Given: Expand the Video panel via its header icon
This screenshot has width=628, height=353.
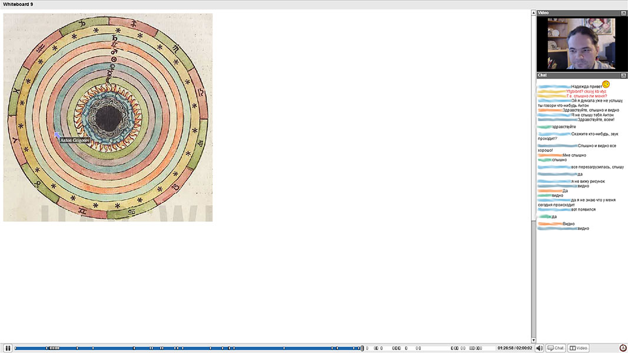Looking at the screenshot, I should 623,13.
